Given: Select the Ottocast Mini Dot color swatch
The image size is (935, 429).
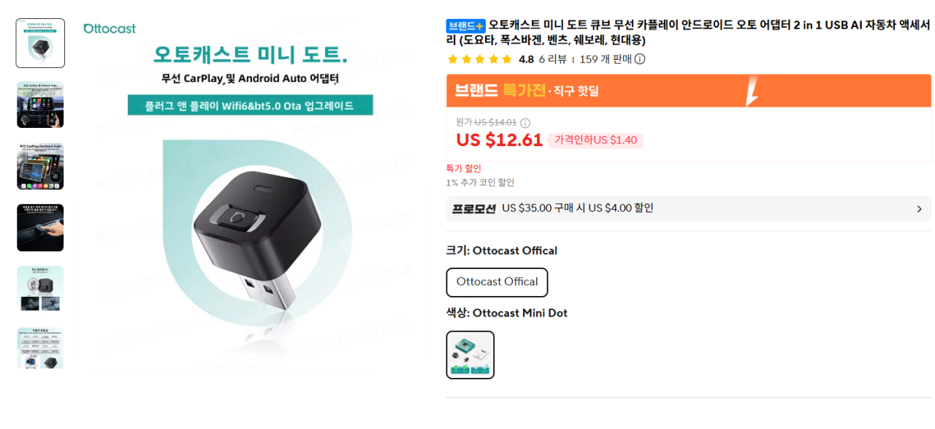Looking at the screenshot, I should (x=470, y=354).
